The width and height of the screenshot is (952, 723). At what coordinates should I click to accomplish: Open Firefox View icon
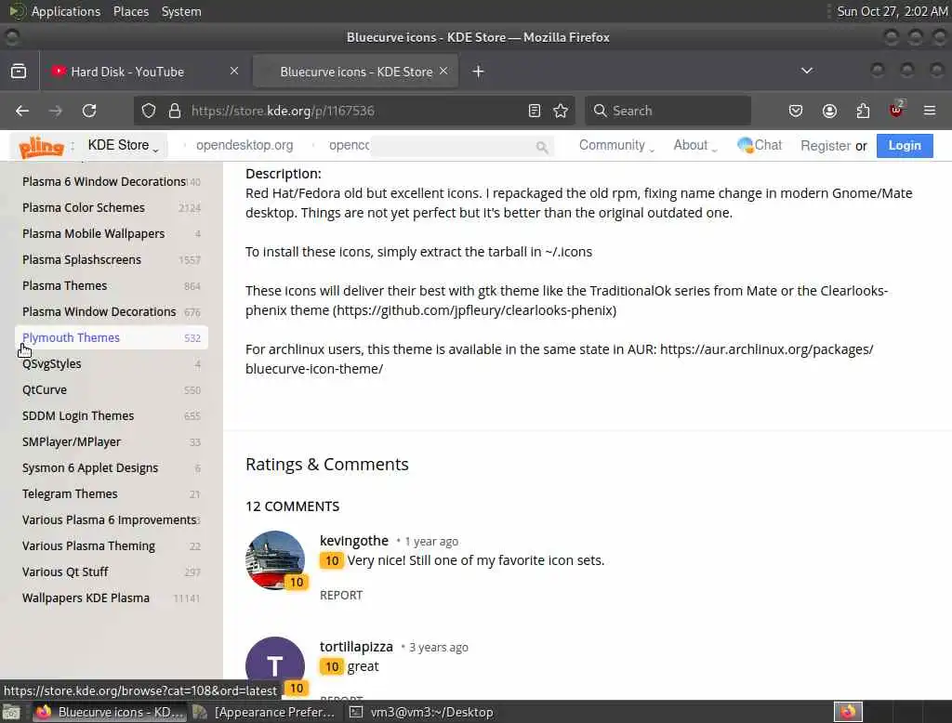(19, 72)
